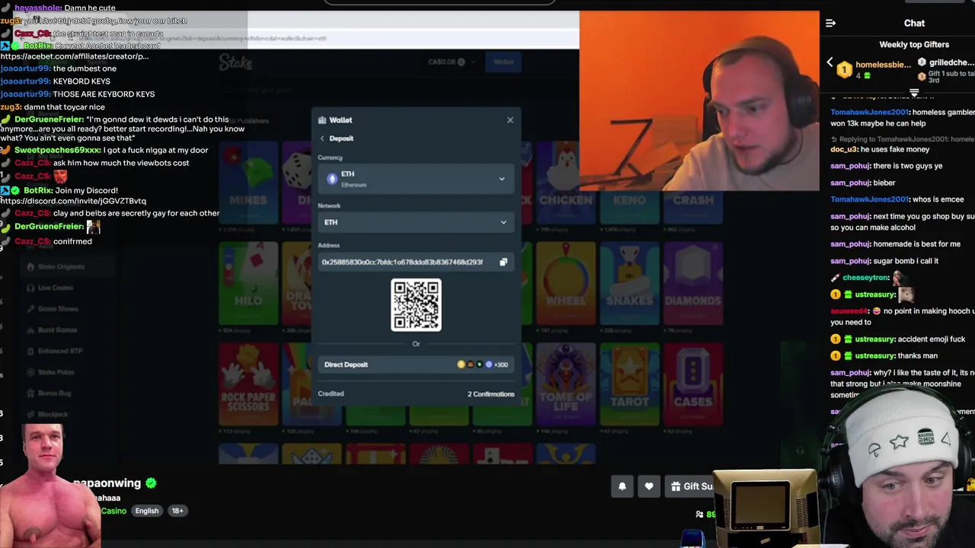The width and height of the screenshot is (975, 548).
Task: Click the deposit address field
Action: pos(416,262)
